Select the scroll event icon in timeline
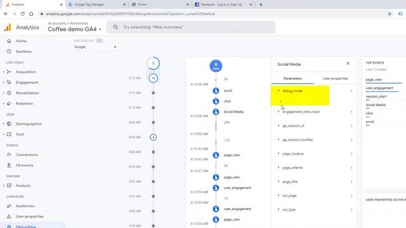The height and width of the screenshot is (228, 406). (x=216, y=91)
